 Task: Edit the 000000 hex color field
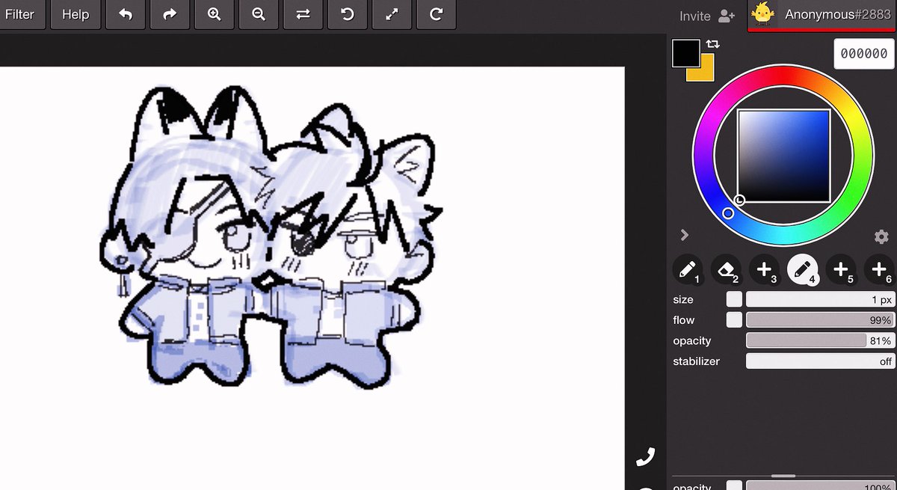(x=864, y=54)
